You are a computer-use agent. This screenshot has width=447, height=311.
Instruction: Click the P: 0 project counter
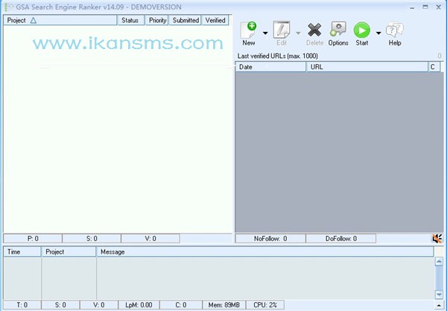33,239
